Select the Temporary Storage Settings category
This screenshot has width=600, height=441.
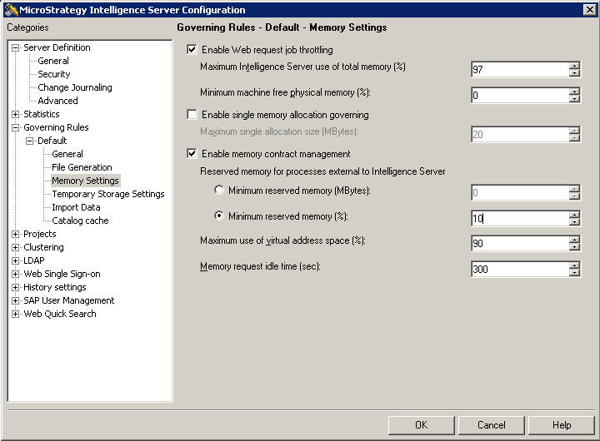point(108,194)
